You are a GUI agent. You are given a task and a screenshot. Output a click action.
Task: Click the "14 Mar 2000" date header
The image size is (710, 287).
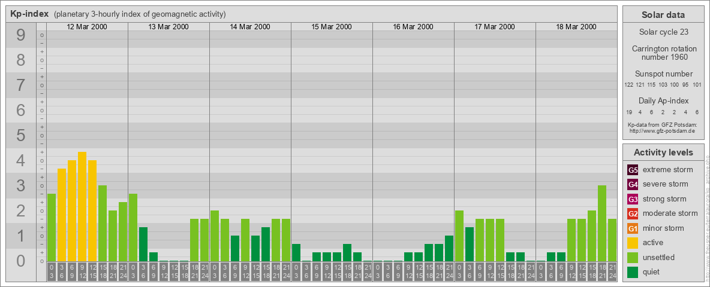coord(250,27)
